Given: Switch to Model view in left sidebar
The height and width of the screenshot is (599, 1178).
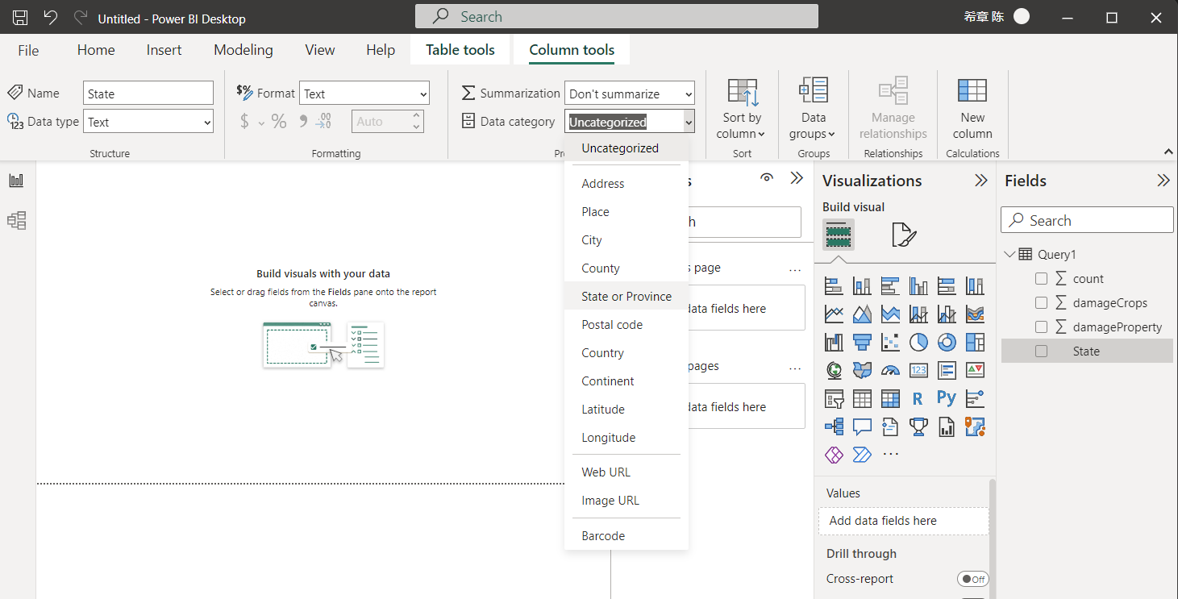Looking at the screenshot, I should click(x=16, y=220).
